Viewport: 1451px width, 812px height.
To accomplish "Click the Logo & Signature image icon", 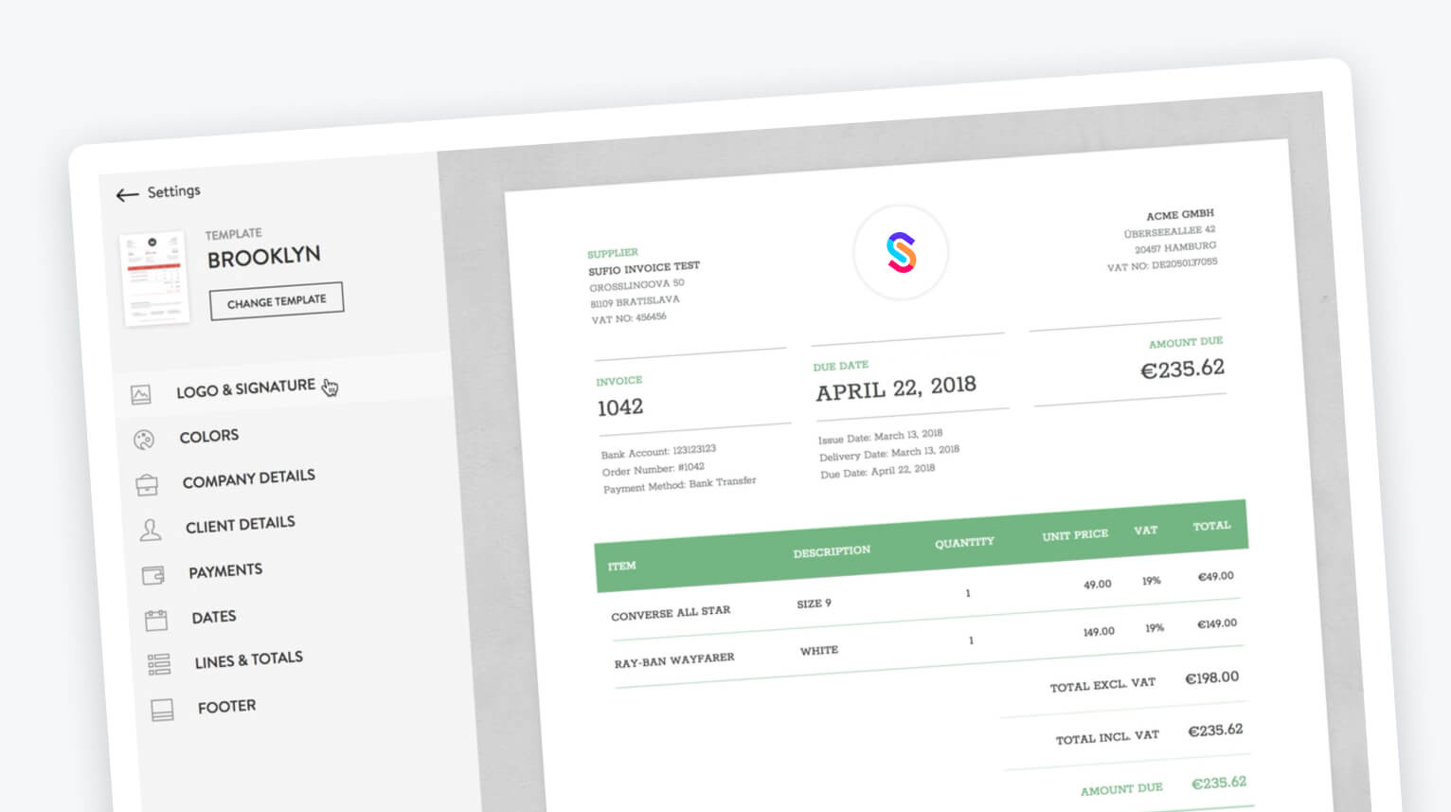I will coord(141,395).
